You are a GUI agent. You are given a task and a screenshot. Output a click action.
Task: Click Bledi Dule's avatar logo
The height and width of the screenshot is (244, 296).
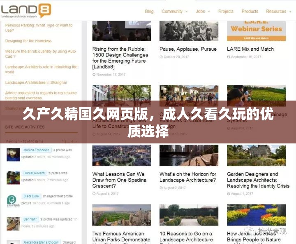(x=13, y=201)
